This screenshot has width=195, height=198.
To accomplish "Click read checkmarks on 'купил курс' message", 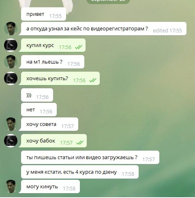I will (79, 47).
